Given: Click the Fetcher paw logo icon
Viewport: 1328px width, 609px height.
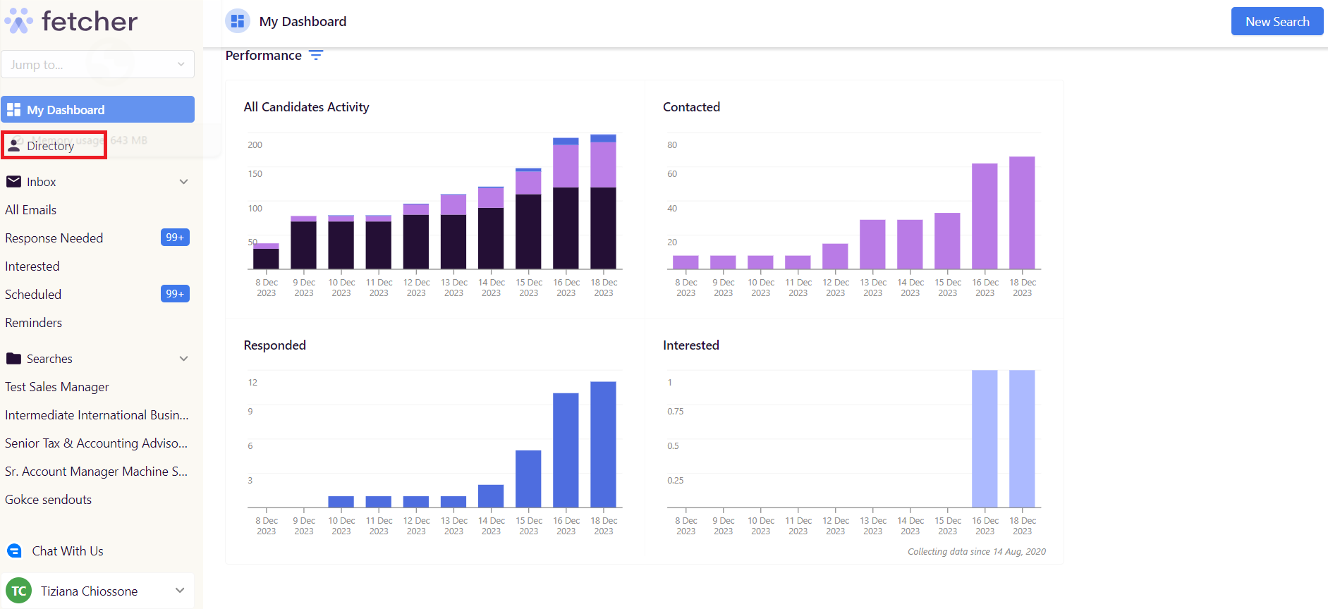Looking at the screenshot, I should click(18, 20).
